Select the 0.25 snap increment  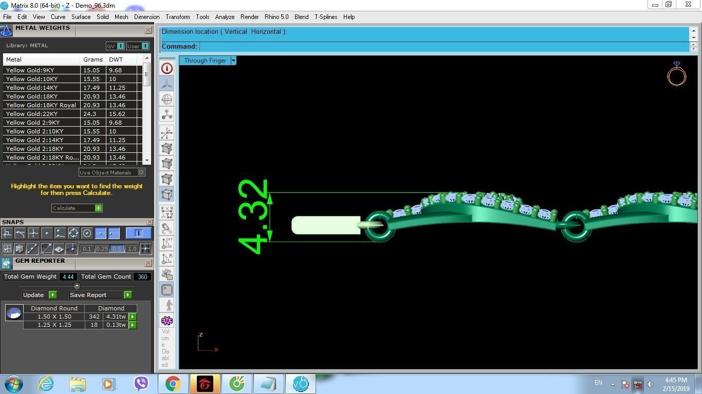[102, 249]
